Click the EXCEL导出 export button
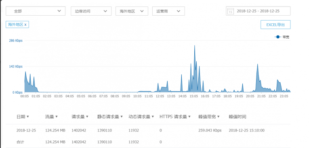Image resolution: width=309 pixels, height=148 pixels. click(275, 25)
